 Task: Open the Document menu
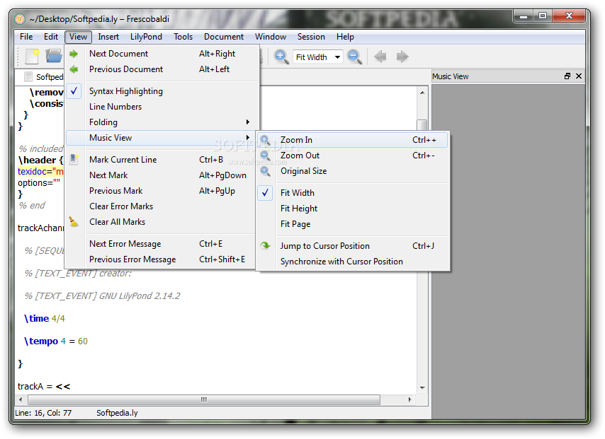click(224, 37)
